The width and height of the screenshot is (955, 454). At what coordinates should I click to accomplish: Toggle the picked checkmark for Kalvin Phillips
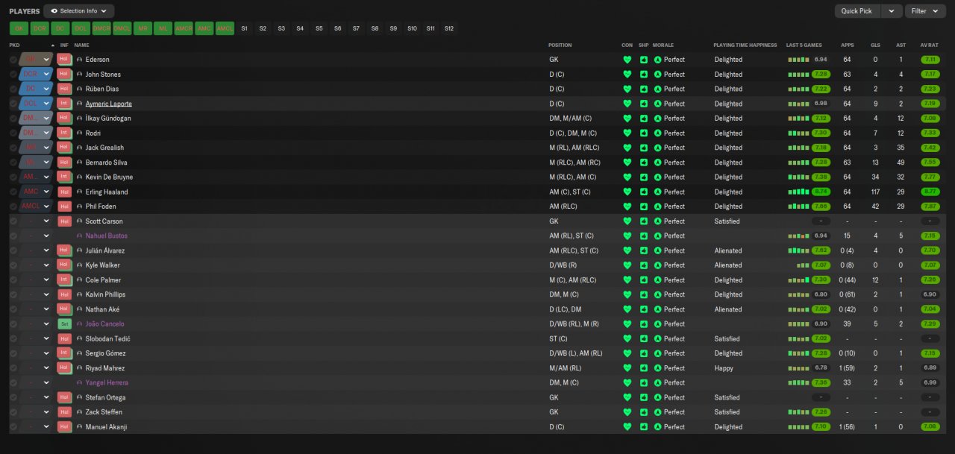13,294
